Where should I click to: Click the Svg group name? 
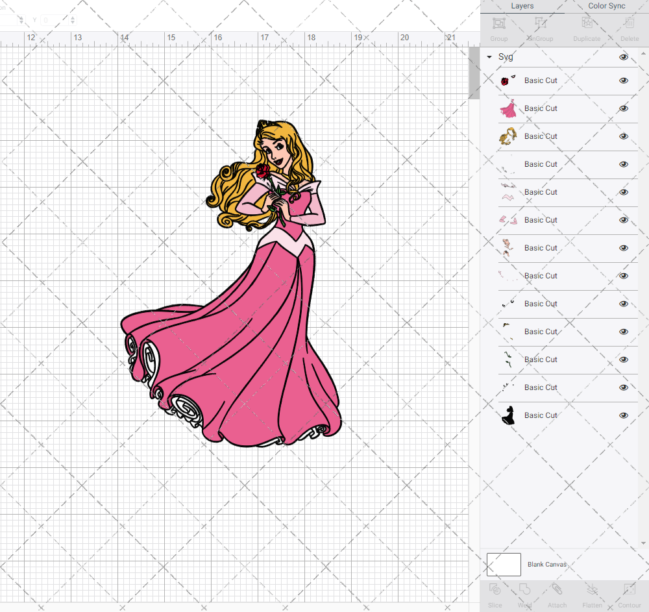point(506,56)
